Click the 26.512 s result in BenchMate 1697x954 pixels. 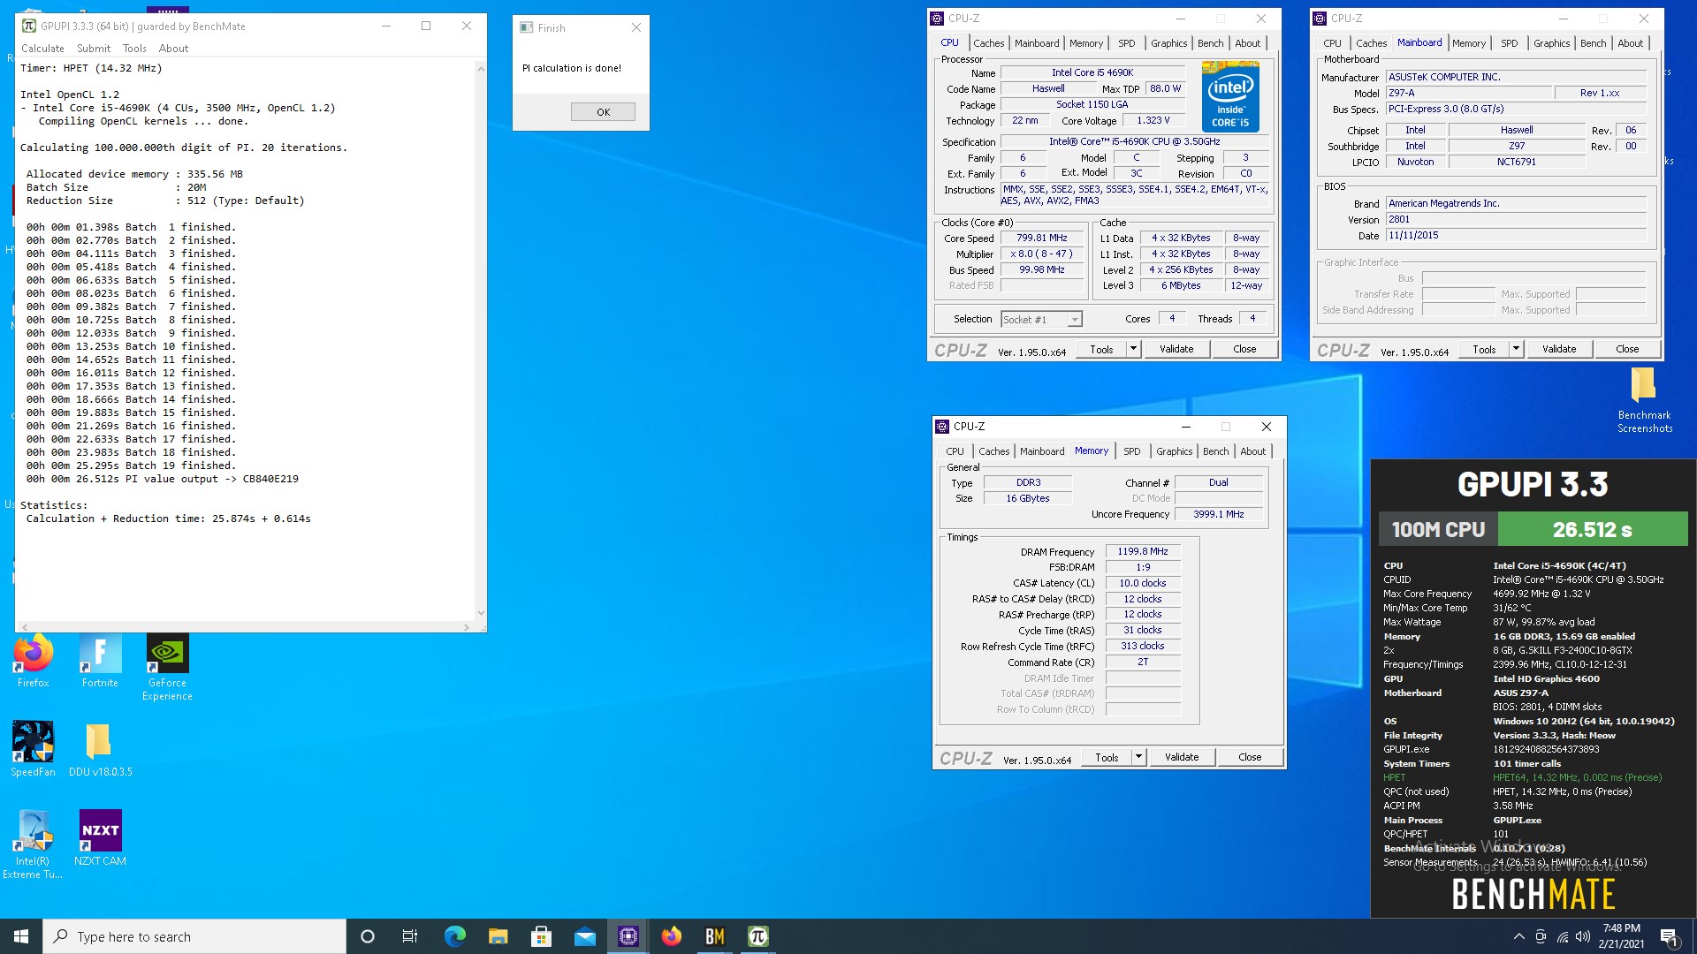[1592, 530]
